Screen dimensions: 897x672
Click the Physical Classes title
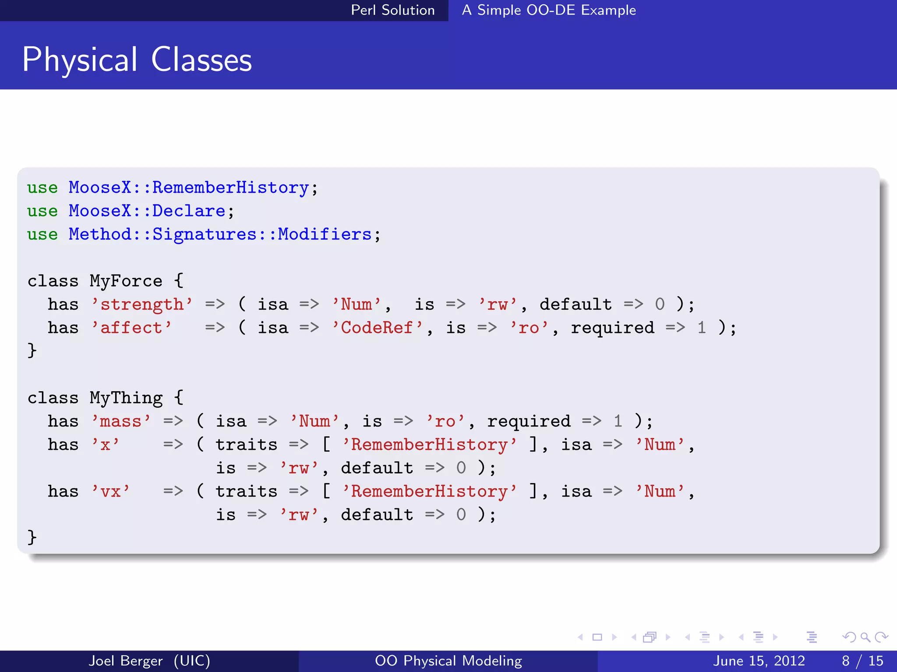[x=137, y=60]
